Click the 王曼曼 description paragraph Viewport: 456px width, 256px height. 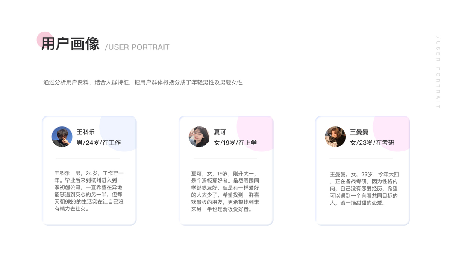(364, 189)
